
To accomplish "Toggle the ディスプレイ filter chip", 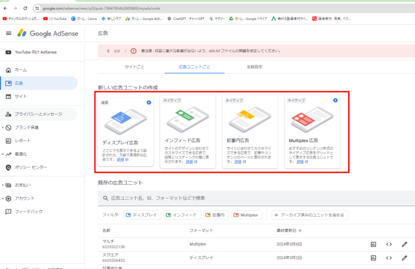I will 141,215.
